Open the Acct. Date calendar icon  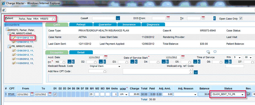(x=106, y=57)
